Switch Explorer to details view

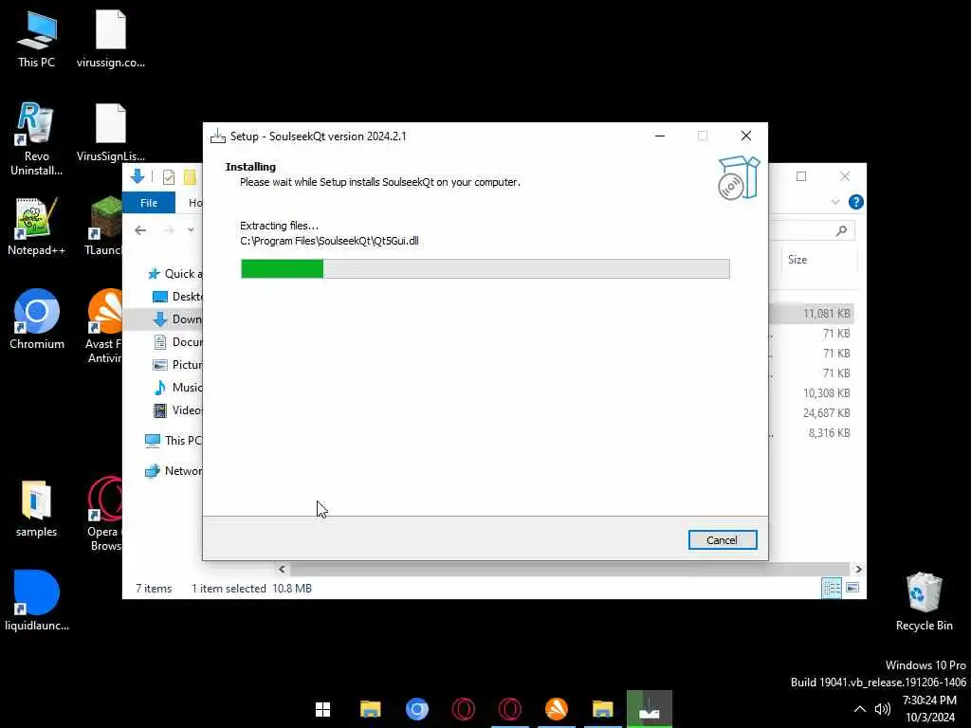(831, 588)
